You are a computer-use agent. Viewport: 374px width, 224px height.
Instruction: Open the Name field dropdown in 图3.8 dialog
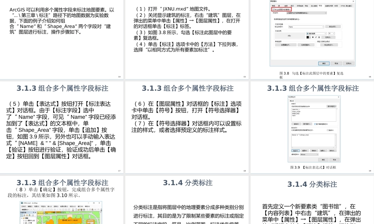click(323, 27)
